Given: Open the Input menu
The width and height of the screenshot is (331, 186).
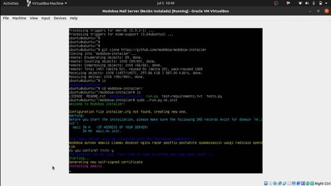Looking at the screenshot, I should pos(46,18).
